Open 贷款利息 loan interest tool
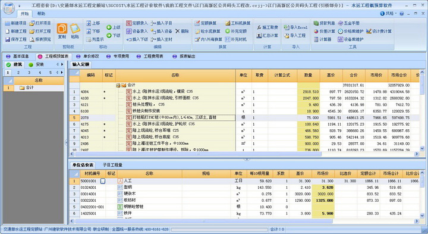This screenshot has height=234, width=428. tap(325, 23)
